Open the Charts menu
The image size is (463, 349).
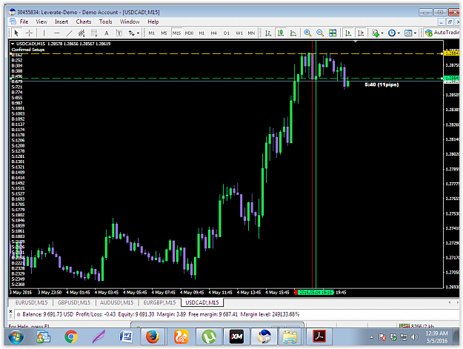click(84, 21)
